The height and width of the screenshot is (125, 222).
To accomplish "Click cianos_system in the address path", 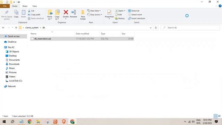I will pos(32,28).
